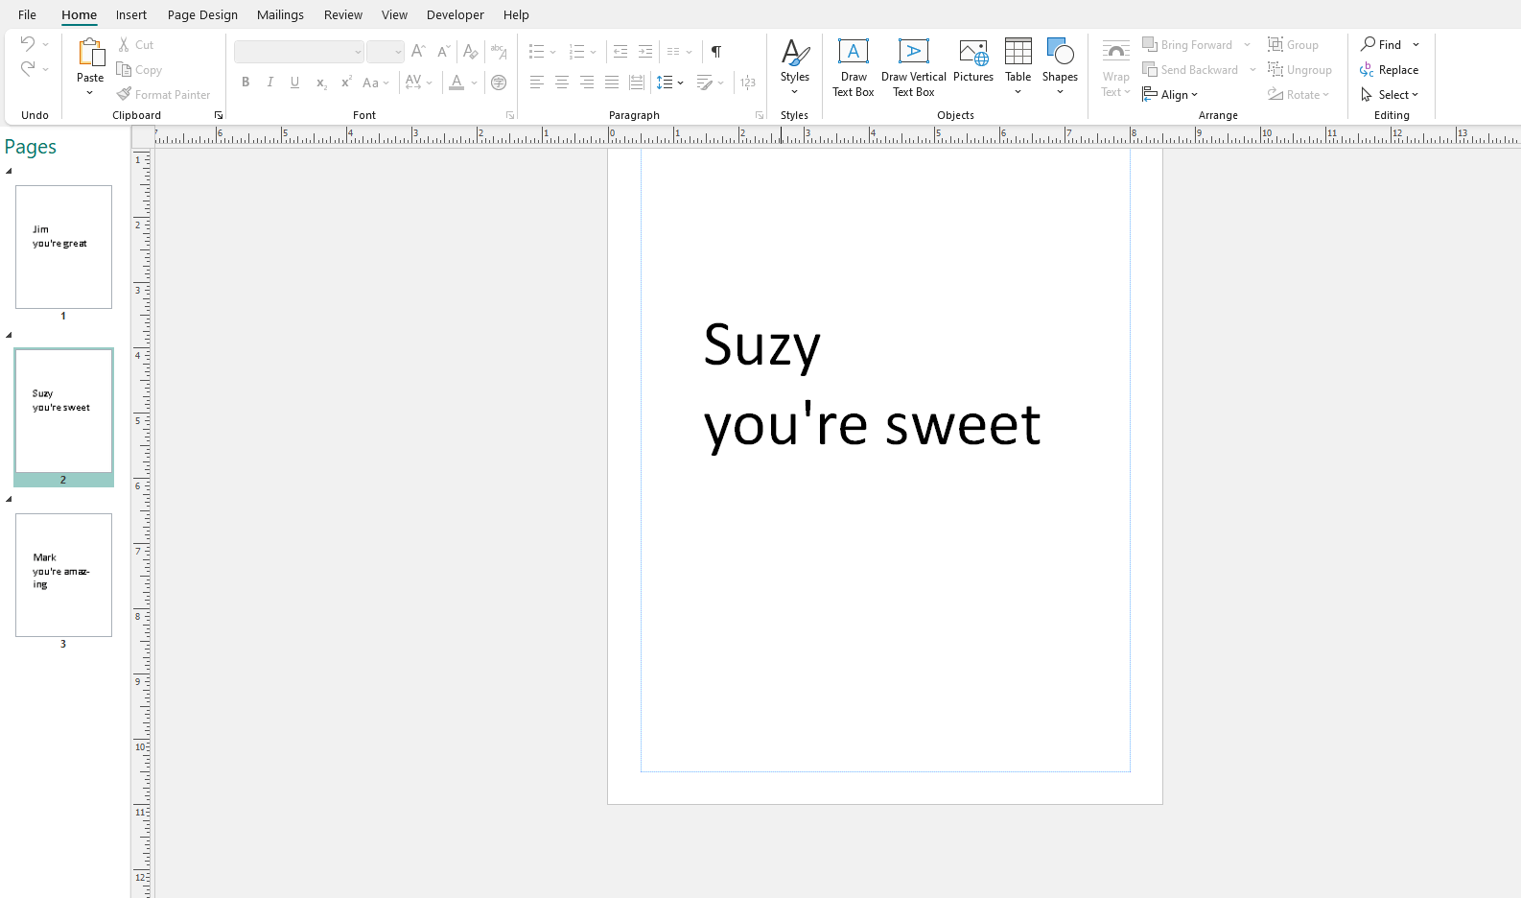Click the Send Backward button

(x=1190, y=70)
